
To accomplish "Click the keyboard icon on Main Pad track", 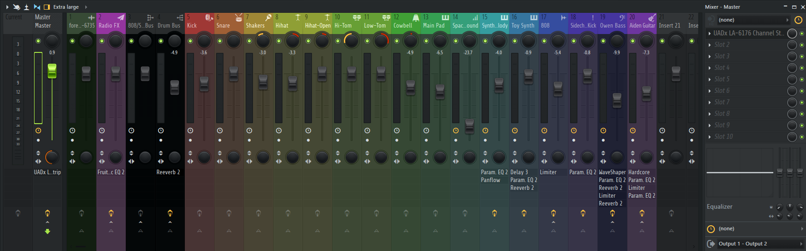I will (x=445, y=17).
